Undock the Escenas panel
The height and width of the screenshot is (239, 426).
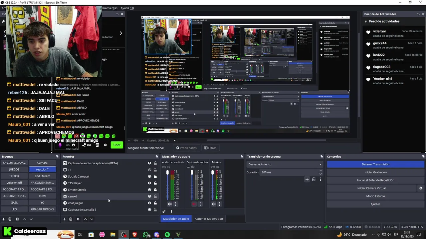click(x=57, y=156)
